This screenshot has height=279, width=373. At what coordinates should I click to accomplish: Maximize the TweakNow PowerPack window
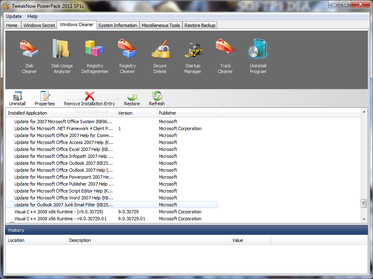[x=345, y=4]
